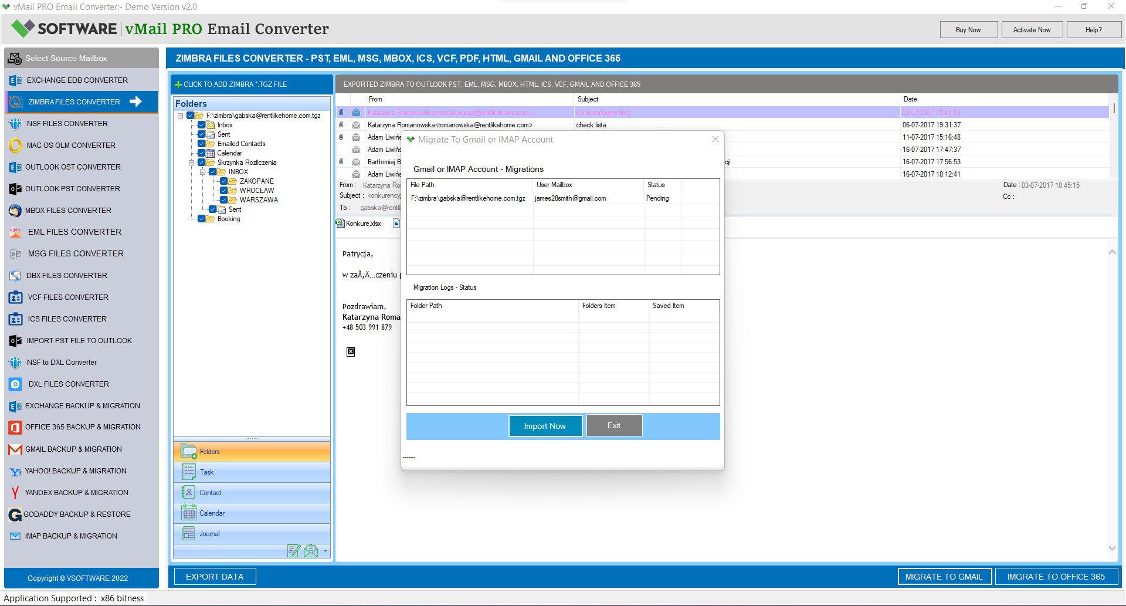The width and height of the screenshot is (1126, 606).
Task: Toggle the ZAKOPANE folder checkbox
Action: (224, 181)
